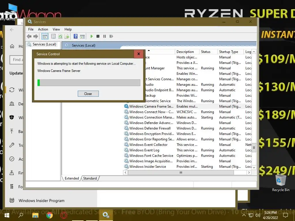
Task: Click the taskbar Search magnifier icon
Action: click(21, 215)
